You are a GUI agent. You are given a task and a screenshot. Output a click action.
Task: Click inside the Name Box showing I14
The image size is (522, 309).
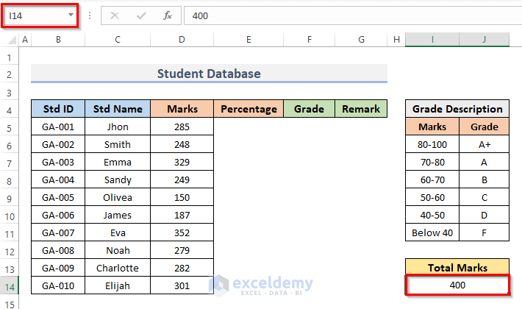coord(33,15)
